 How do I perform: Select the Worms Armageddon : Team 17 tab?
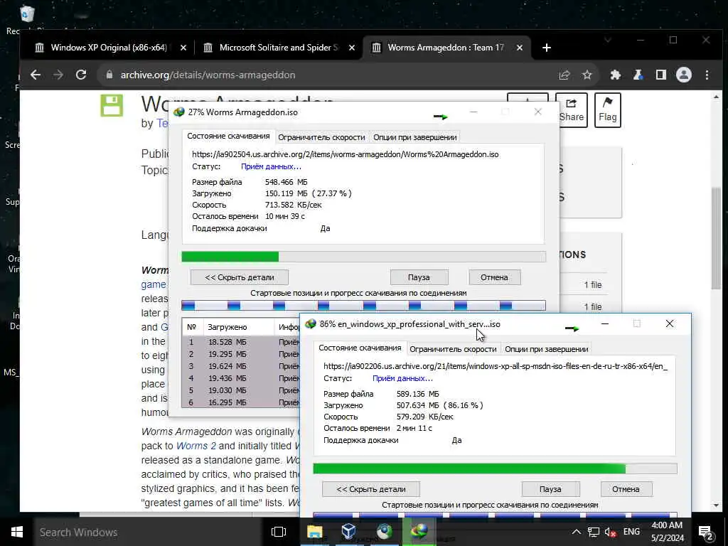[446, 48]
